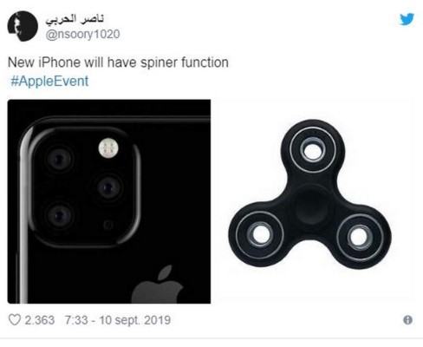Image resolution: width=423 pixels, height=347 pixels.
Task: Click the 2.363 likes count
Action: pos(40,320)
